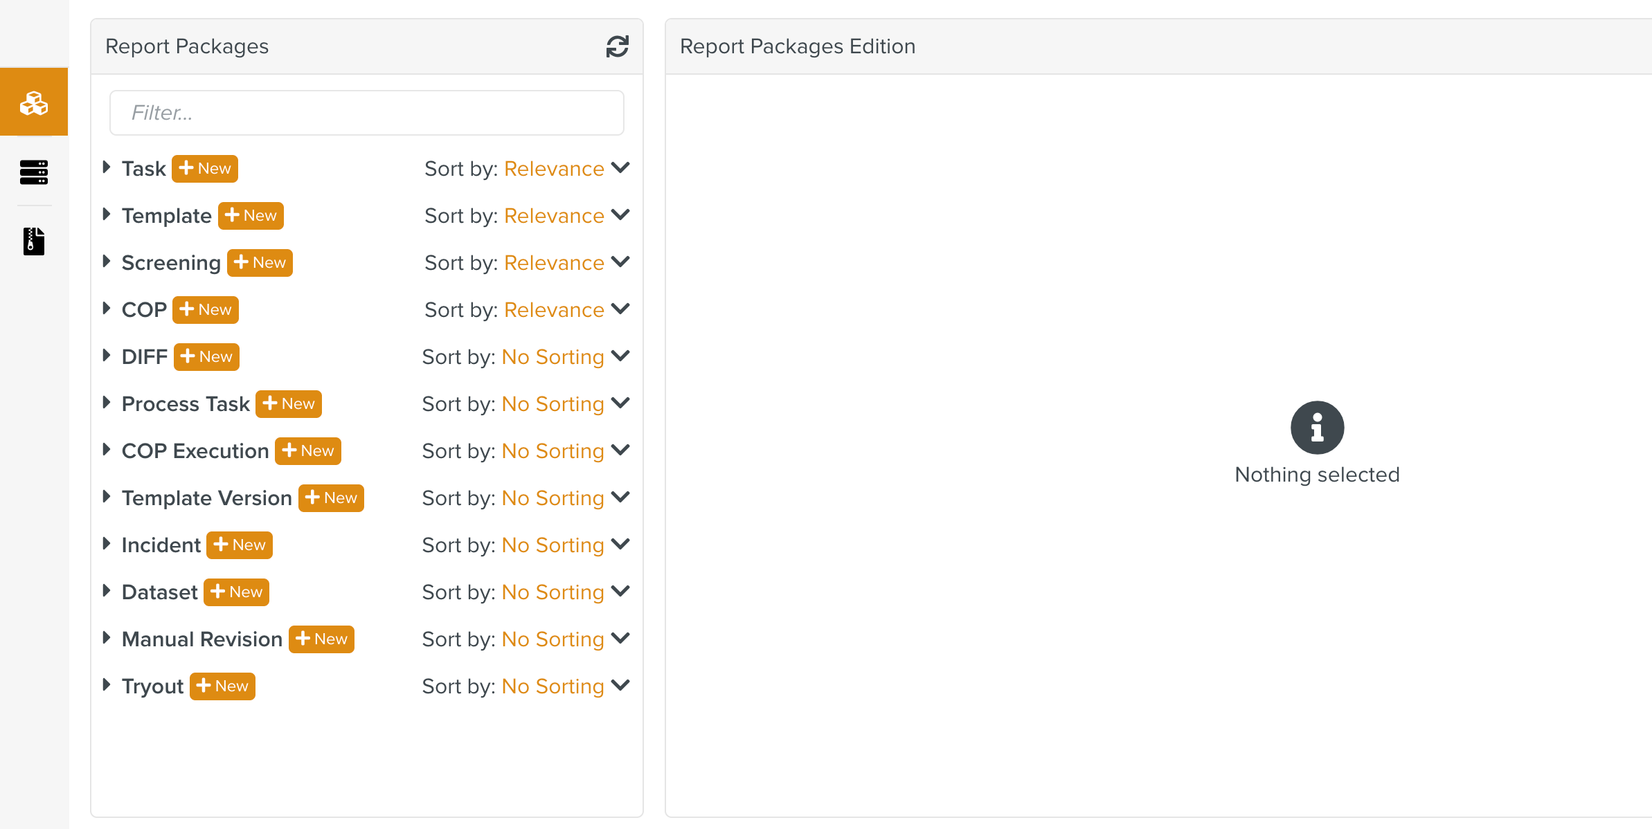Screen dimensions: 1652x829
Task: Expand the DIFF tree row
Action: pyautogui.click(x=107, y=355)
